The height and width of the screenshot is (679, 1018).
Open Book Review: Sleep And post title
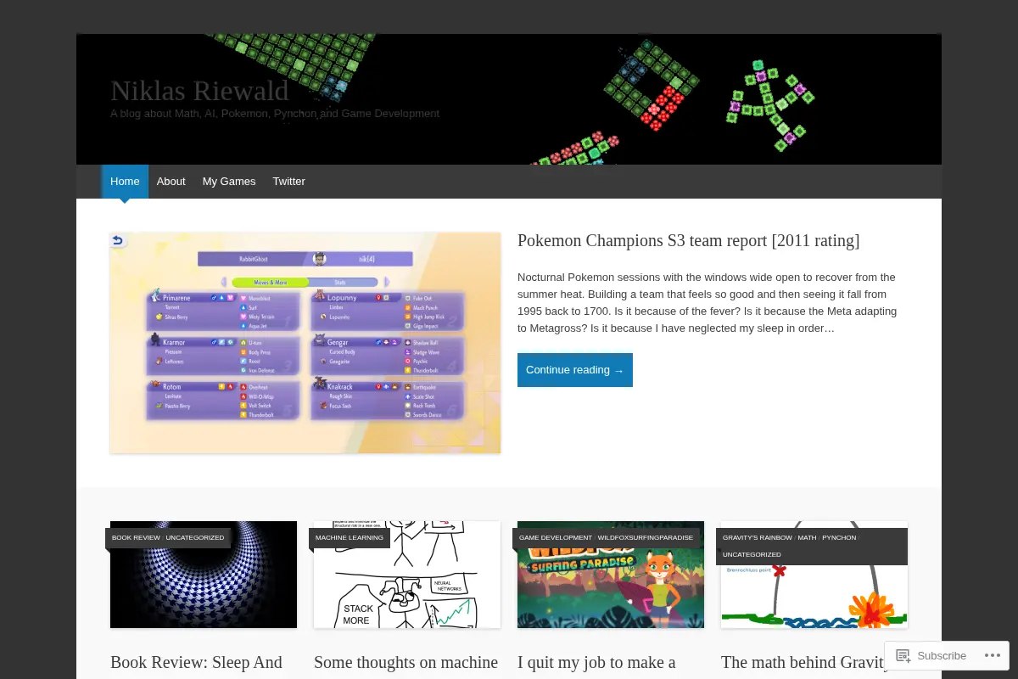click(196, 662)
